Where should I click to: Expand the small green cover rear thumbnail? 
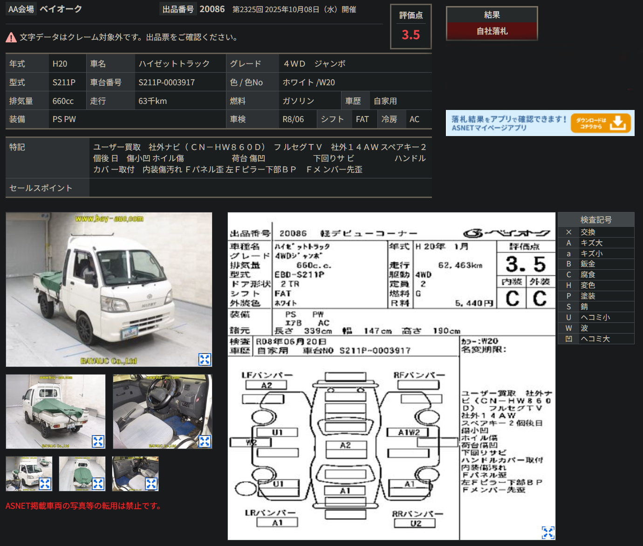(98, 484)
